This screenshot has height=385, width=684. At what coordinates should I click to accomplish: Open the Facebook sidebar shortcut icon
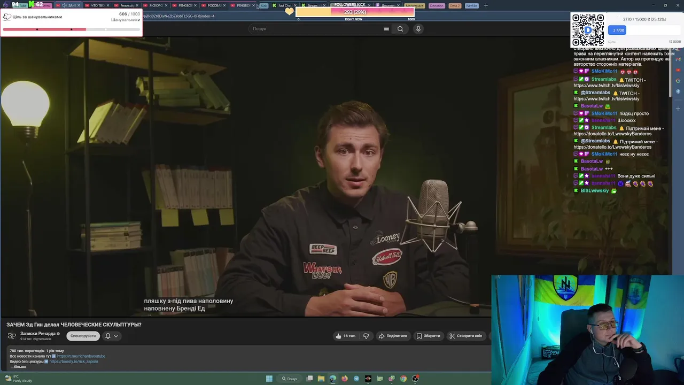[678, 91]
